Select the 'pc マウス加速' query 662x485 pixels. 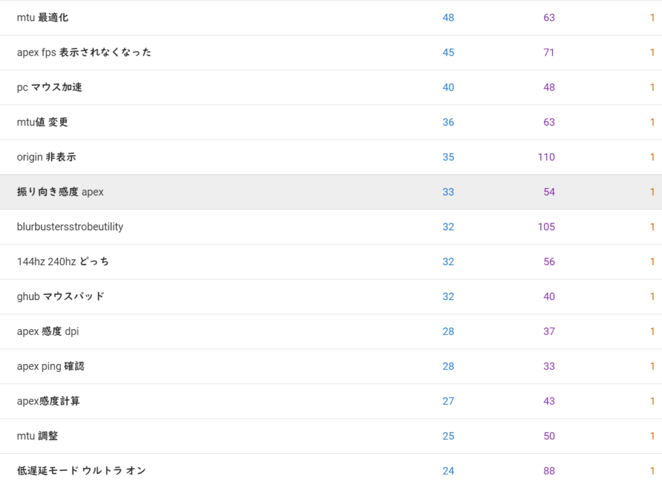point(50,87)
